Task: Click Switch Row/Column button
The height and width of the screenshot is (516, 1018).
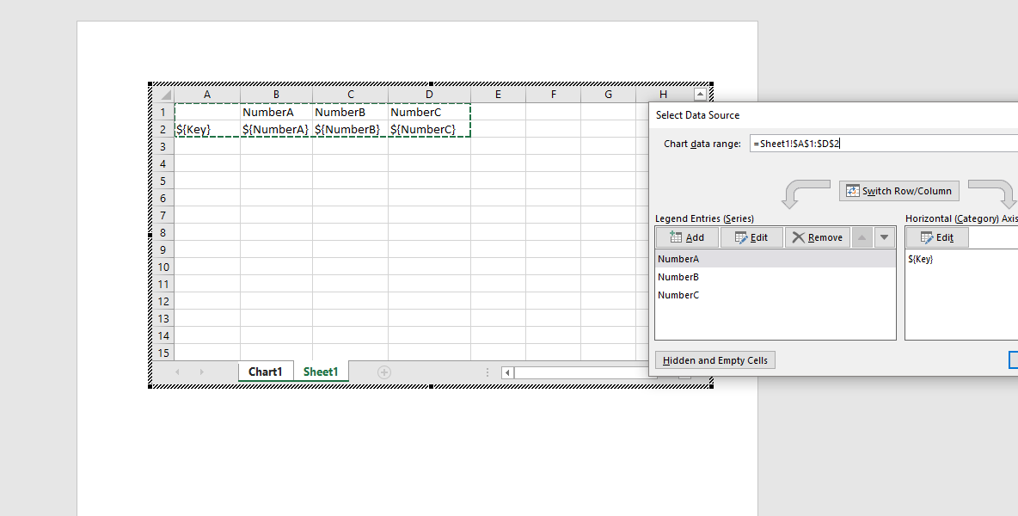Action: click(898, 191)
